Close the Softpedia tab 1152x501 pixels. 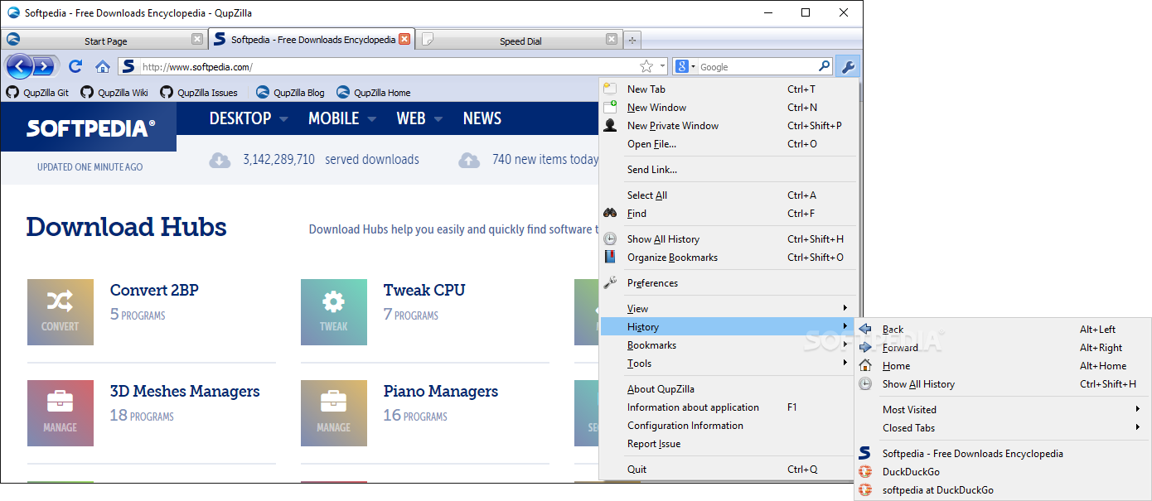coord(404,39)
